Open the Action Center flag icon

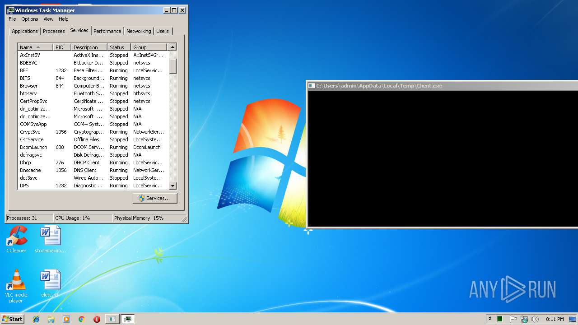513,319
